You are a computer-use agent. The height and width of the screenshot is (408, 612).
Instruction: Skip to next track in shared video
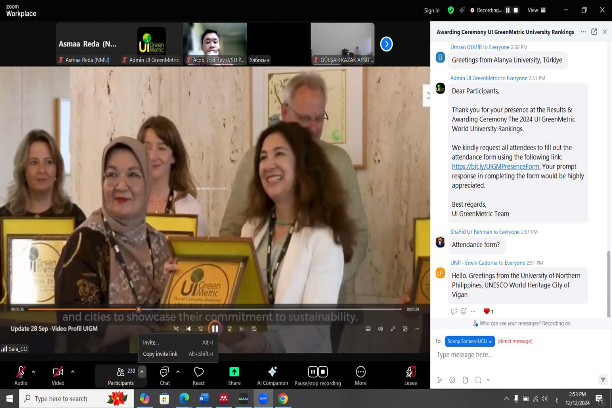coord(241,329)
